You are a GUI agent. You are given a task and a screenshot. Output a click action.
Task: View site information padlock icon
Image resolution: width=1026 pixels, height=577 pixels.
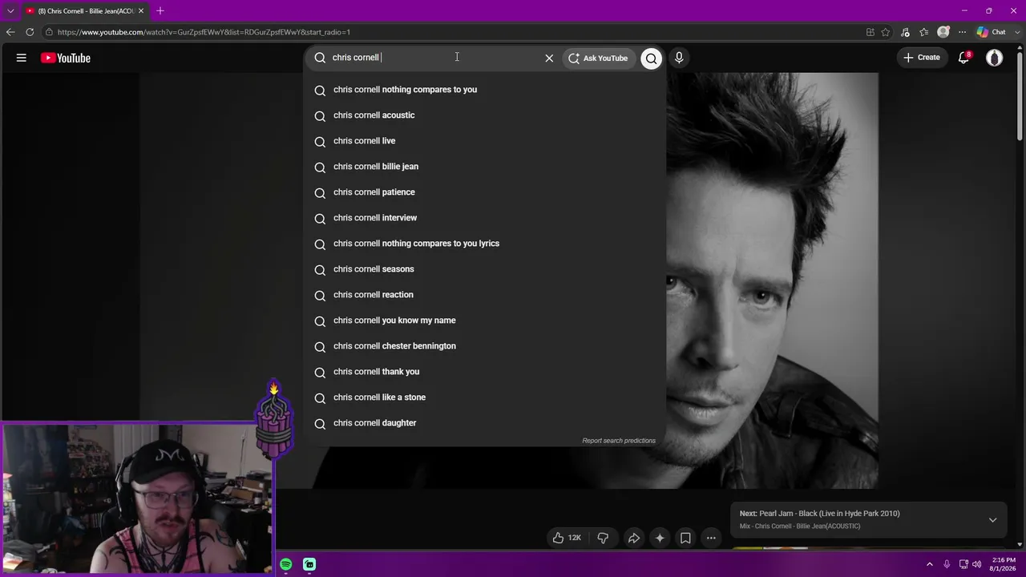click(x=49, y=32)
